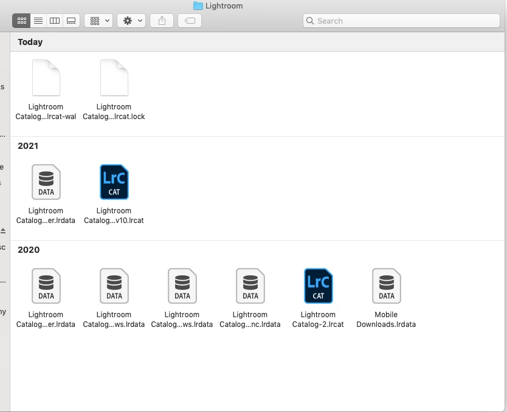Select the 2021 DATA icon for Catalog...er.lrdata
507x412 pixels.
[46, 182]
